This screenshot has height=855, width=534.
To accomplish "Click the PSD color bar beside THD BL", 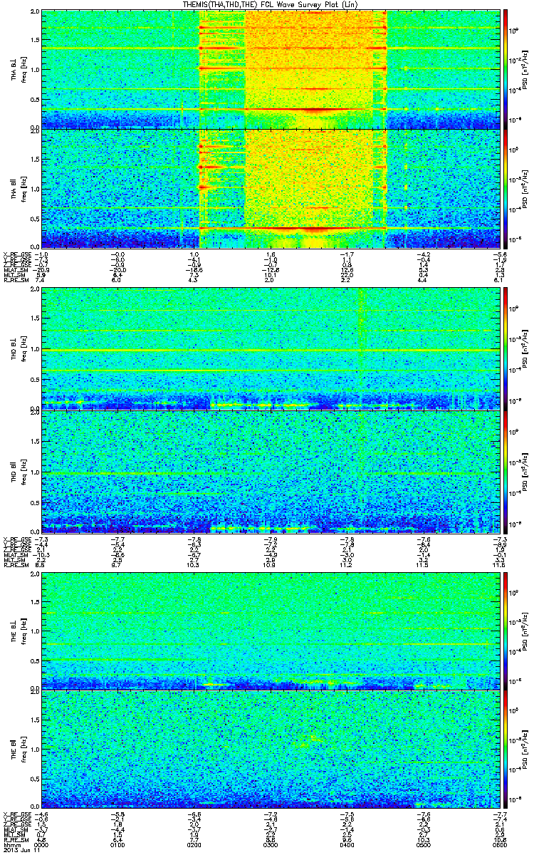I will tap(506, 348).
